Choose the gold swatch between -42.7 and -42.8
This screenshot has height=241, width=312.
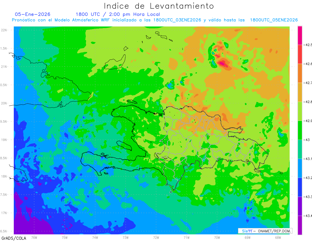pyautogui.click(x=300, y=92)
